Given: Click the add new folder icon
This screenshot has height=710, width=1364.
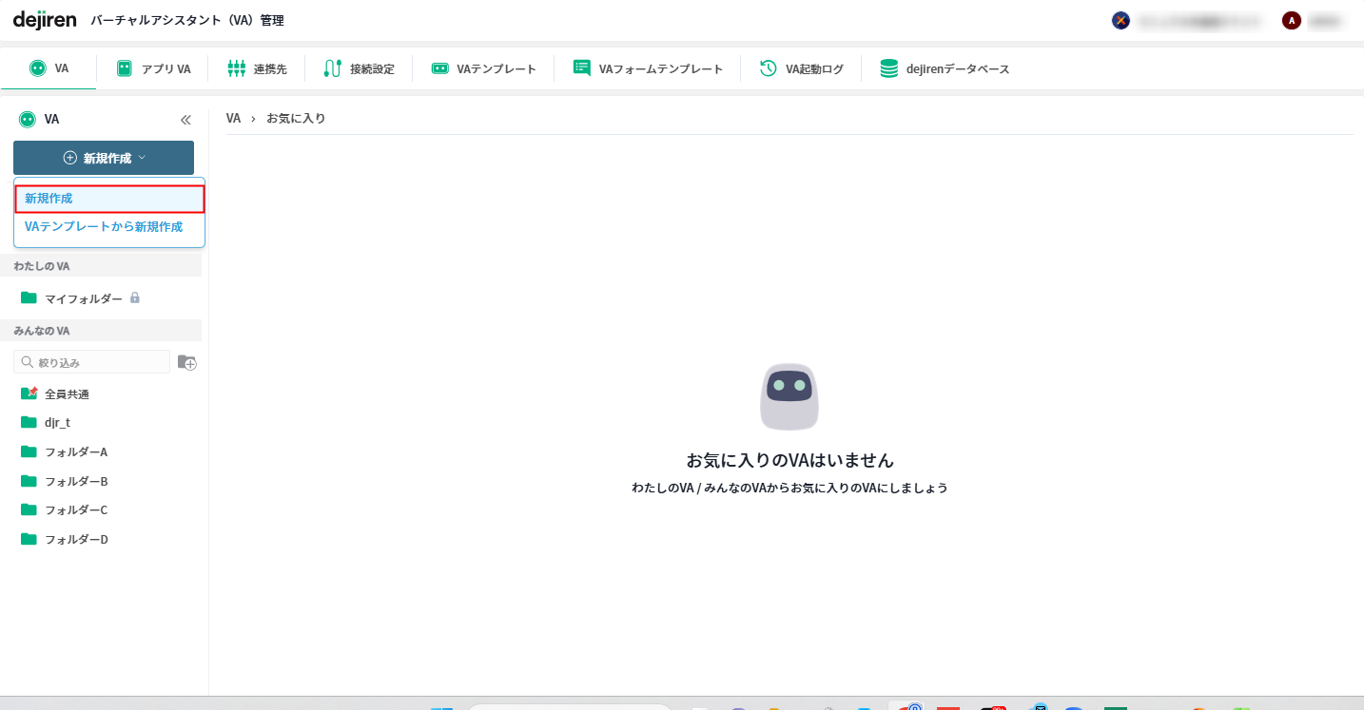Looking at the screenshot, I should pos(187,362).
